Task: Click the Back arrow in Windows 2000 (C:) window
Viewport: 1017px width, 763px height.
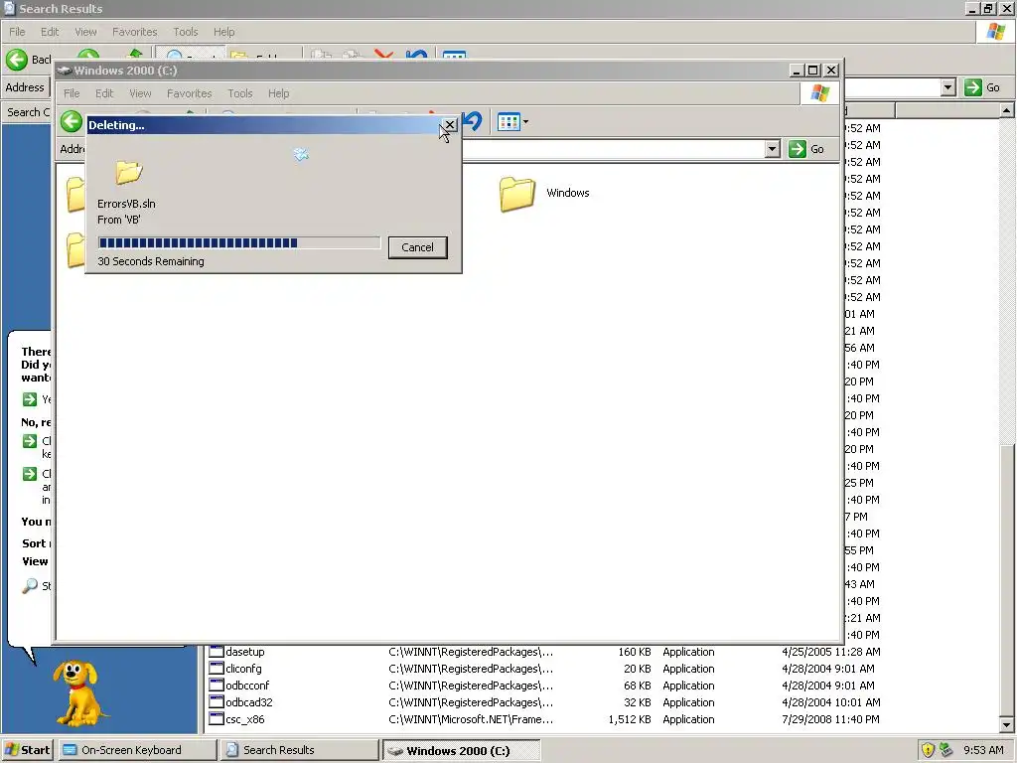Action: click(72, 121)
